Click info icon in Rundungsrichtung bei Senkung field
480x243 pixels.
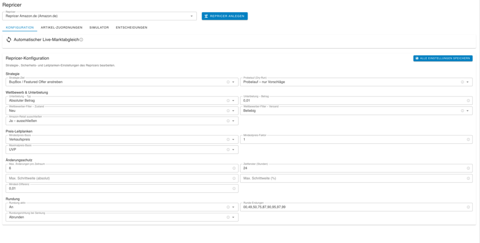[x=228, y=217]
